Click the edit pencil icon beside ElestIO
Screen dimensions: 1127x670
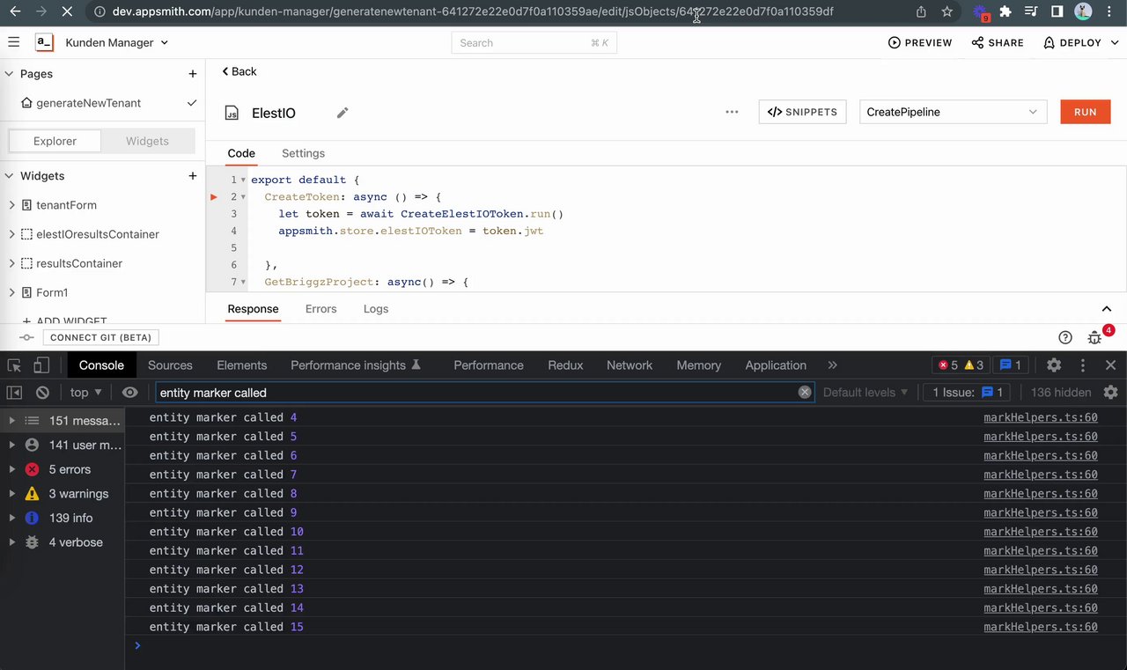pos(343,113)
